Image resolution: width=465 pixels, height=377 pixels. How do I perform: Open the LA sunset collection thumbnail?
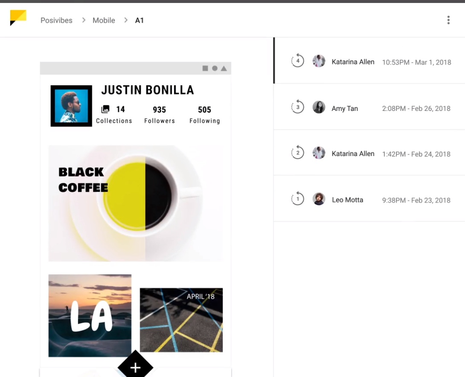coord(90,316)
